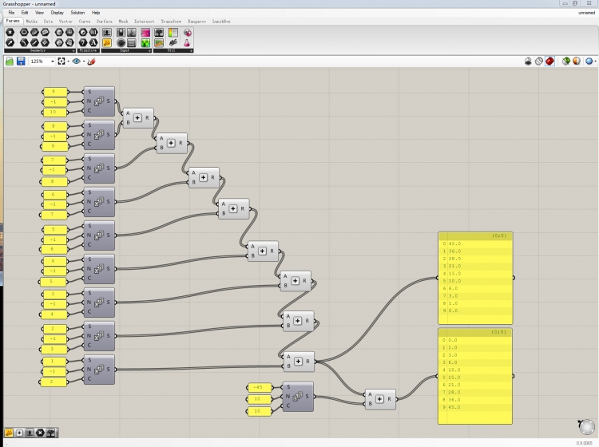Screen dimensions: 599x447
Task: Click the row 9 reading 45.0
Action: pos(475,407)
